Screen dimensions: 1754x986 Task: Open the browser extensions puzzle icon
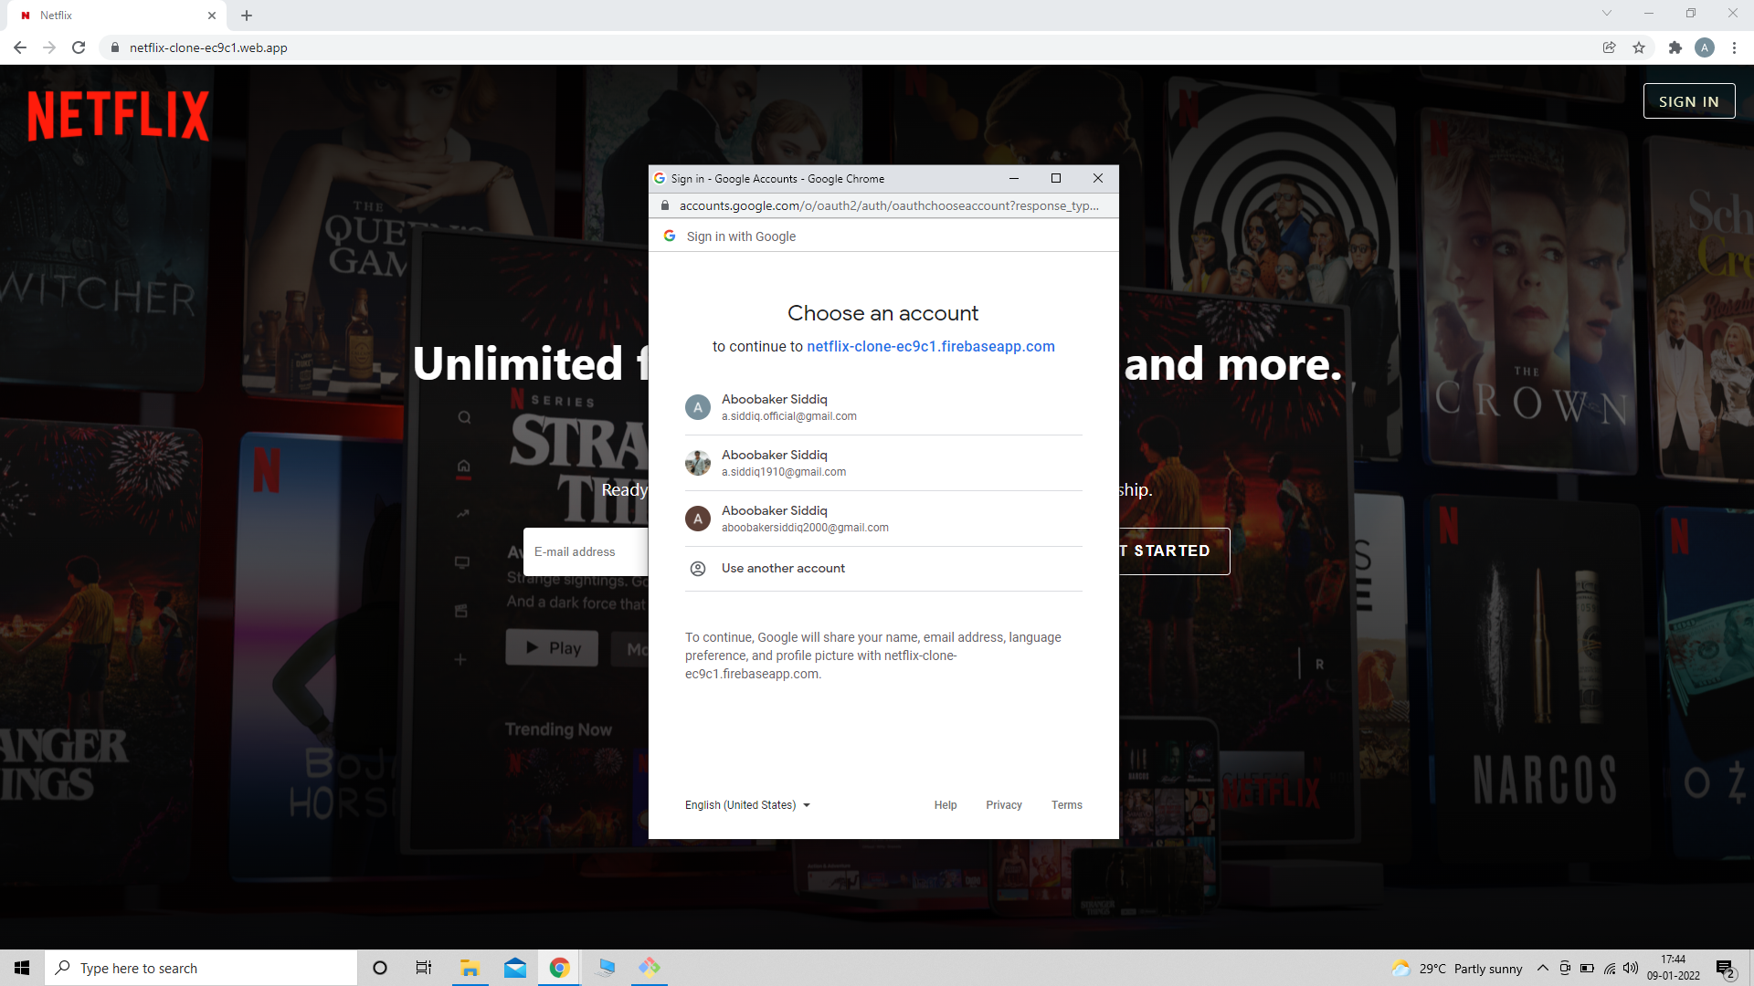(x=1676, y=47)
